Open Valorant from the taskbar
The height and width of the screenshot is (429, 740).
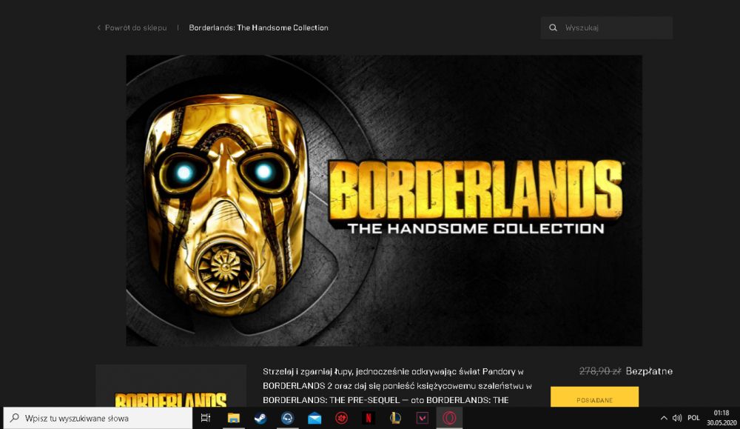tap(422, 418)
